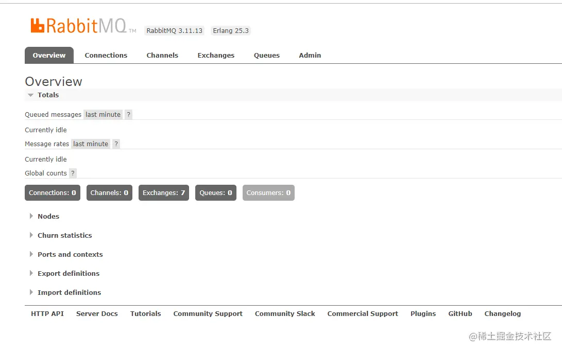
Task: Open the Overview tab
Action: pyautogui.click(x=49, y=55)
